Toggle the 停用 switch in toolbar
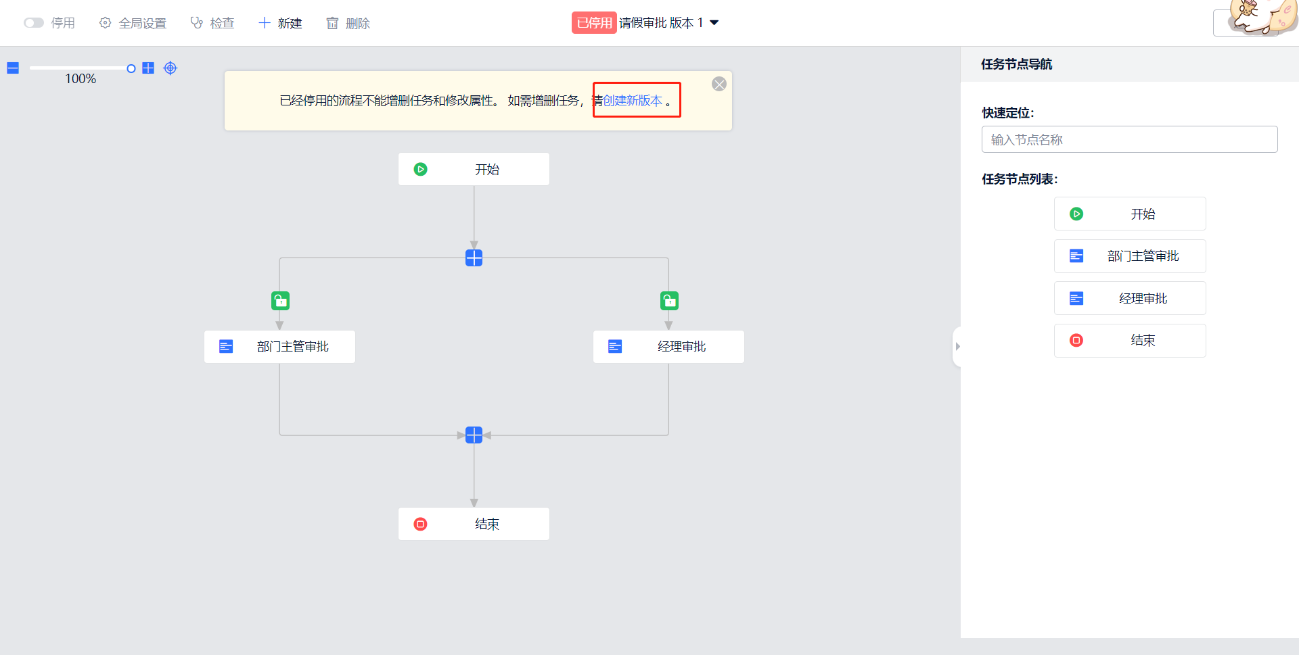This screenshot has height=655, width=1299. [x=33, y=23]
